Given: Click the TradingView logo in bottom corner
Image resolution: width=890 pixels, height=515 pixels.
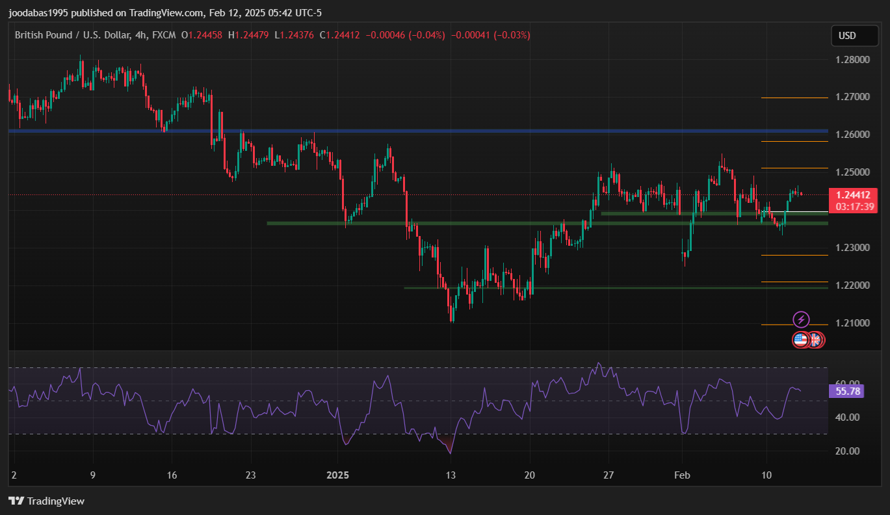Looking at the screenshot, I should pyautogui.click(x=46, y=501).
